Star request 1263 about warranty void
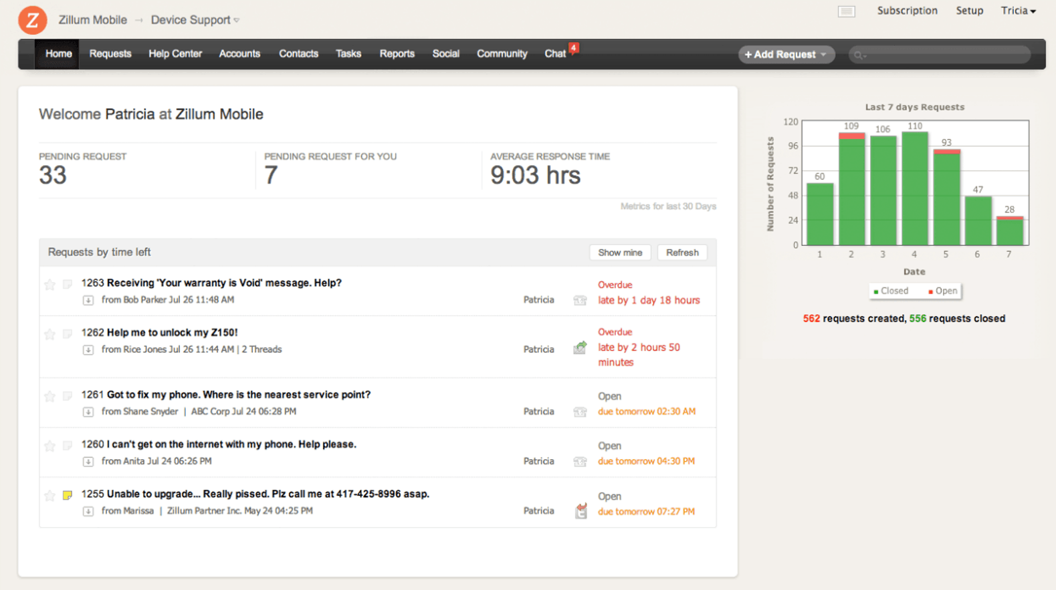The width and height of the screenshot is (1056, 590). click(x=49, y=285)
